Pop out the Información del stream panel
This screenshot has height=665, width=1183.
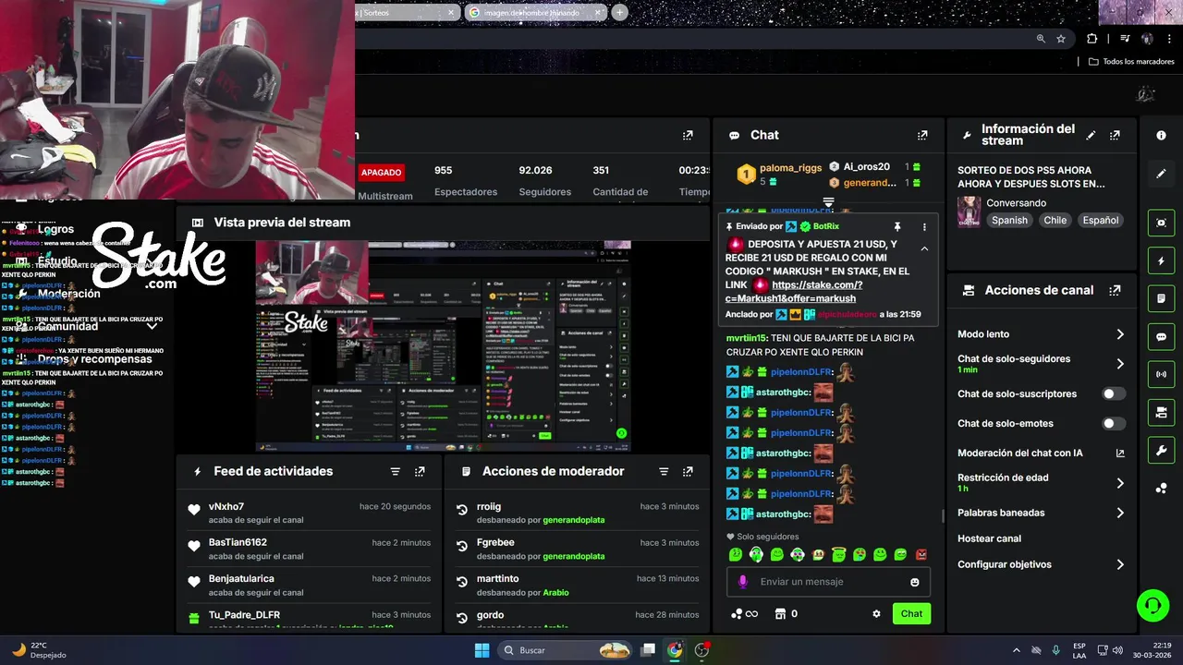click(x=1115, y=135)
